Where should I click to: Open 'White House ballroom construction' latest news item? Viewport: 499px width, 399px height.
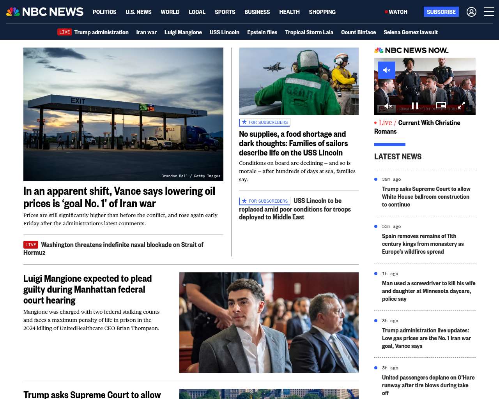[426, 197]
